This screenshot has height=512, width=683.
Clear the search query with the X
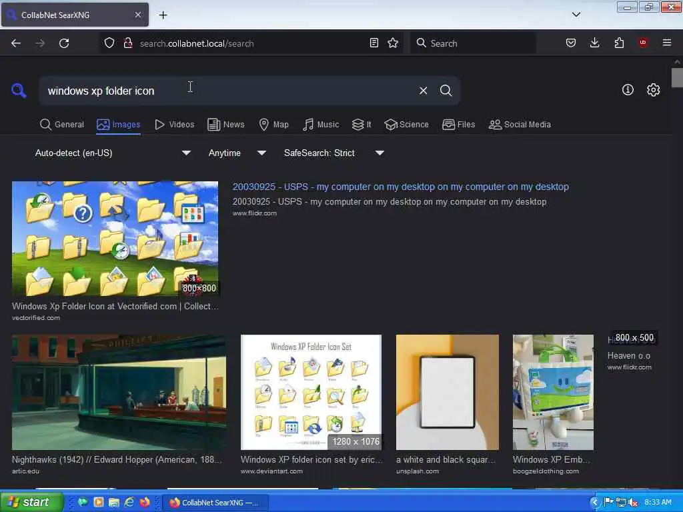(x=423, y=91)
